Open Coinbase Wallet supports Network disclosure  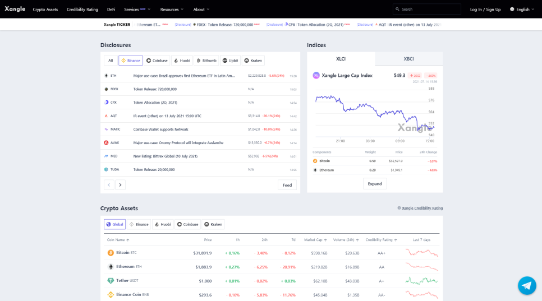[x=160, y=129]
